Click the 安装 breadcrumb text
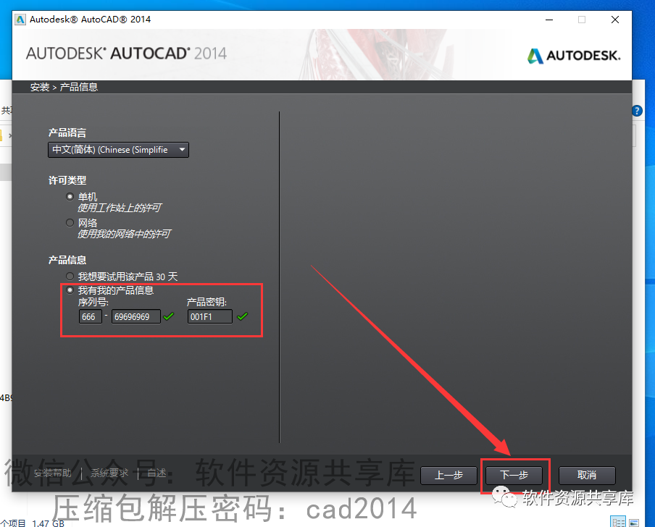Viewport: 655px width, 527px height. [40, 87]
